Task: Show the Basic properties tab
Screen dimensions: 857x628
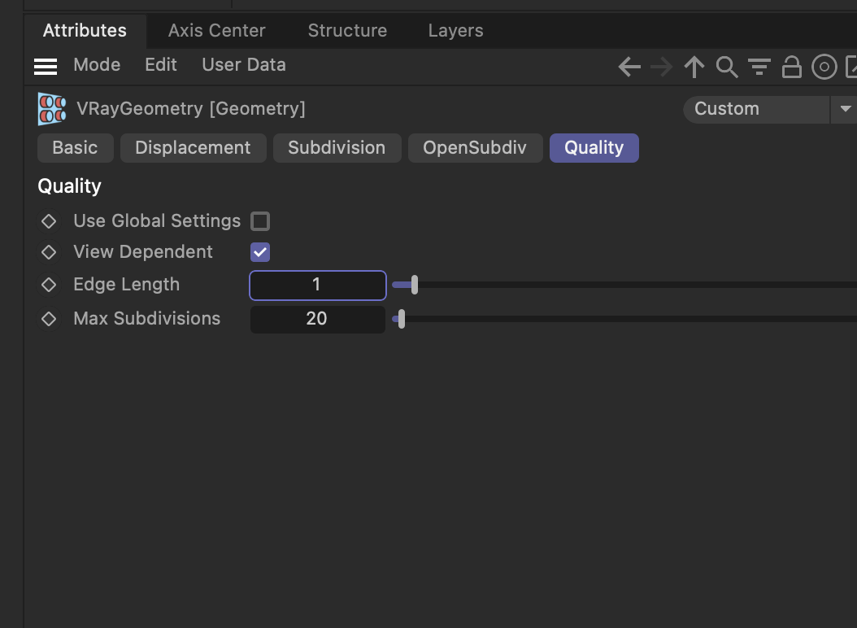Action: 76,148
